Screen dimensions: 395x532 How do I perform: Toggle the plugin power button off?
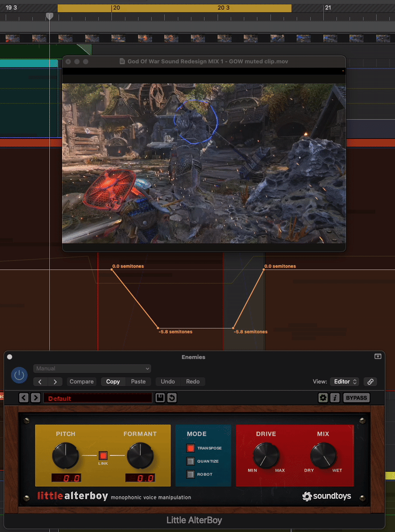click(19, 375)
